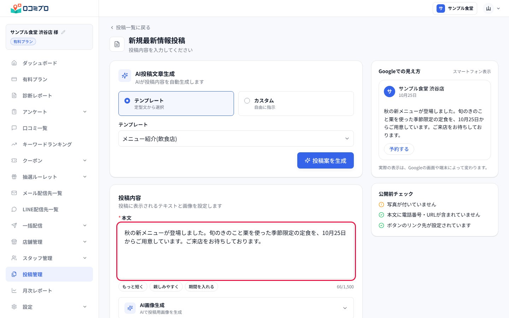The width and height of the screenshot is (509, 318).
Task: Click the 親しみやすく suggestion chip
Action: (166, 287)
